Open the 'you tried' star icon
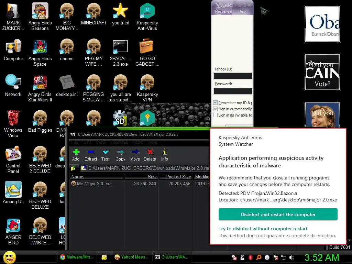This screenshot has height=264, width=352. point(121,14)
